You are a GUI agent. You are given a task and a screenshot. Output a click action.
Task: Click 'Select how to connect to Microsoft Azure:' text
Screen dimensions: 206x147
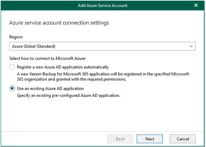coord(48,58)
